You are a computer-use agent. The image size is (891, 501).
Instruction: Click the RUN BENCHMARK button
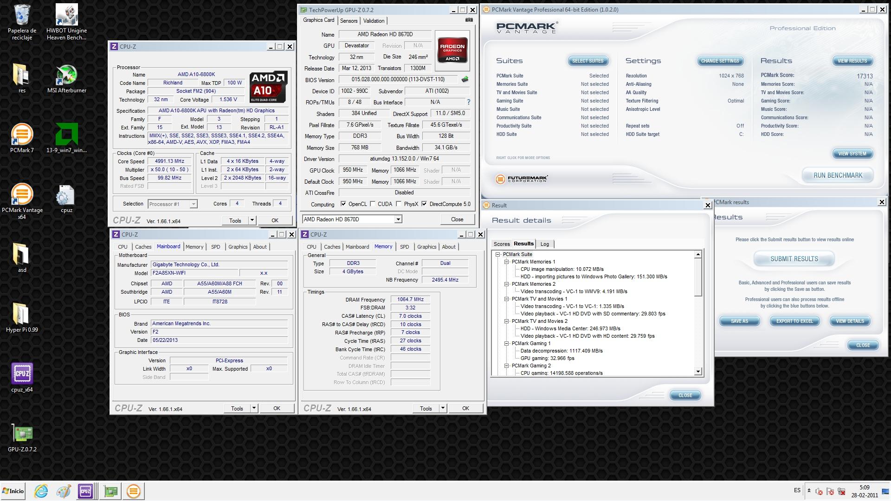click(838, 175)
